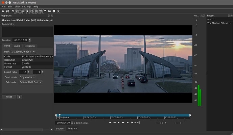The height and width of the screenshot is (135, 233).
Task: Click the Open File toolbar icon
Action: pyautogui.click(x=3, y=11)
